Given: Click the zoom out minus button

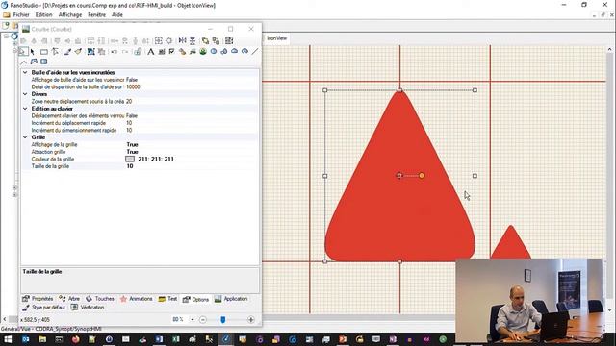Looking at the screenshot, I should tap(203, 320).
